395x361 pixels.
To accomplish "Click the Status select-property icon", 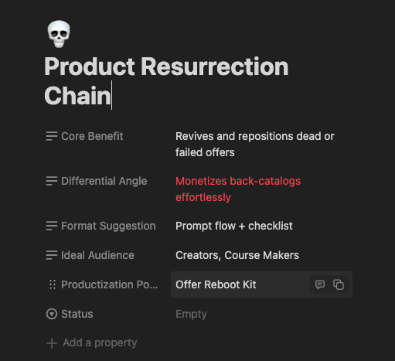I will coord(52,314).
